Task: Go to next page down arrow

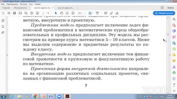Action: [x=38, y=13]
